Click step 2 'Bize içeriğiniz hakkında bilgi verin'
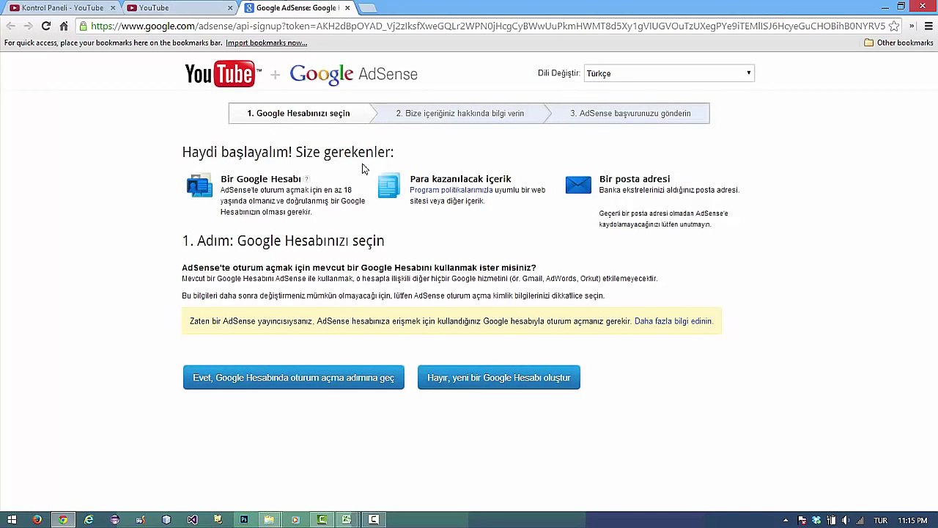 tap(460, 114)
